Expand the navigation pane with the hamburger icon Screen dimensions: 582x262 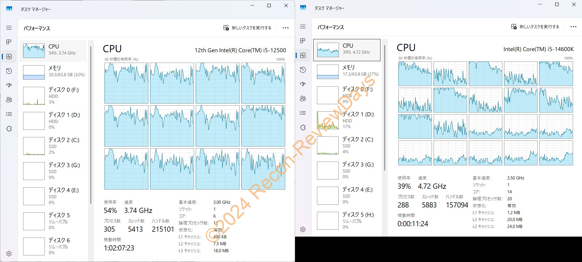point(9,28)
